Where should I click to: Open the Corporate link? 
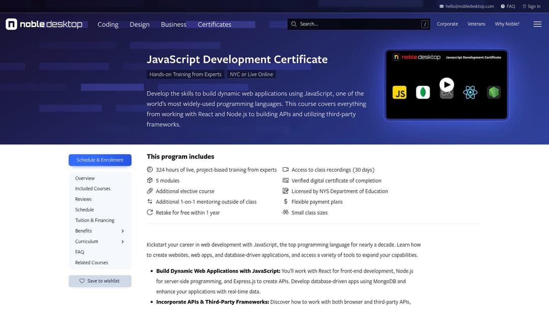click(447, 24)
